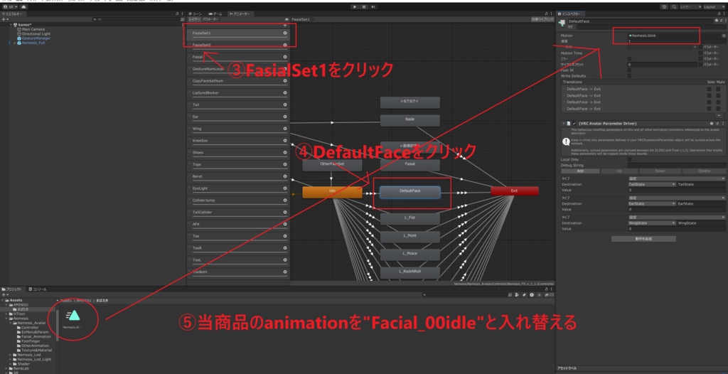Viewport: 728px width, 374px height.
Task: Click the plus create button in Hierarchy
Action: click(x=4, y=19)
